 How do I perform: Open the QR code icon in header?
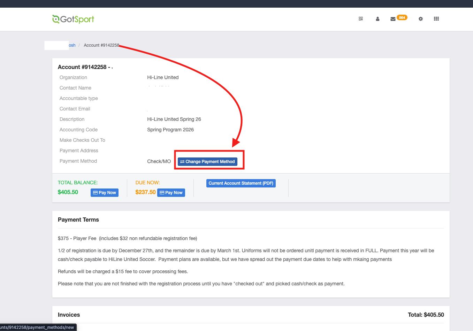[361, 19]
